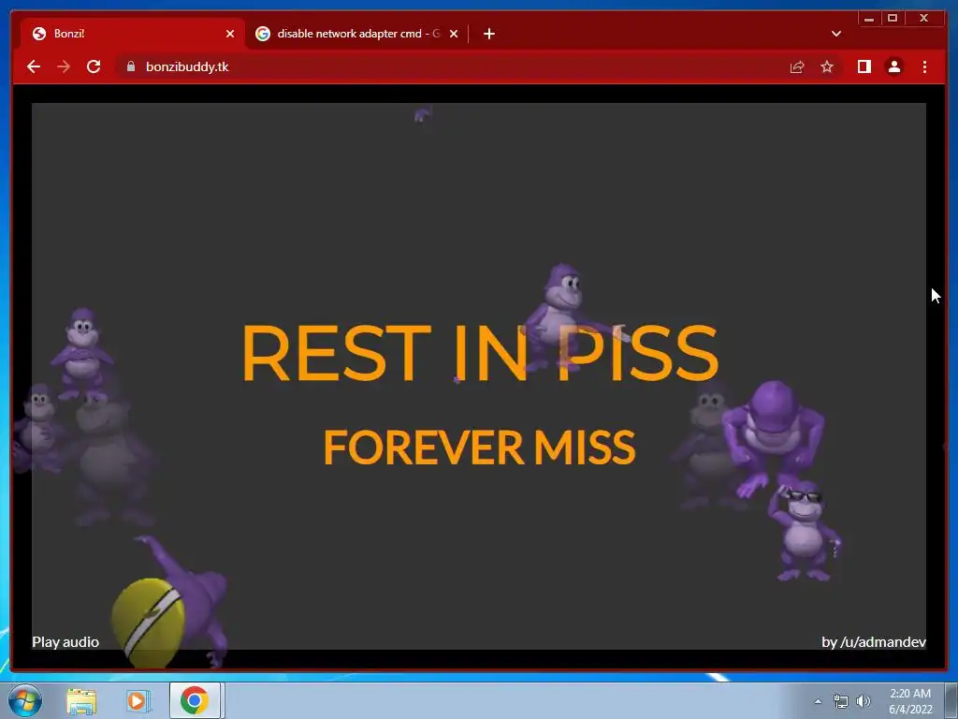The image size is (958, 719).
Task: Reload the bonzibuddy.tk page
Action: pyautogui.click(x=94, y=66)
